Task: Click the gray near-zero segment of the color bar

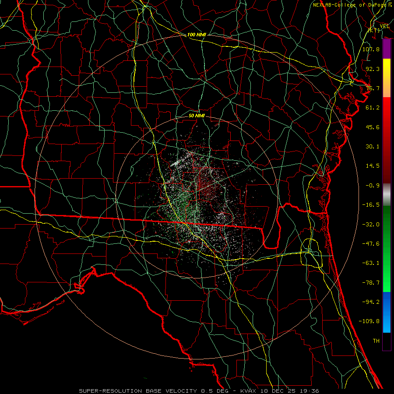Action: click(x=387, y=195)
